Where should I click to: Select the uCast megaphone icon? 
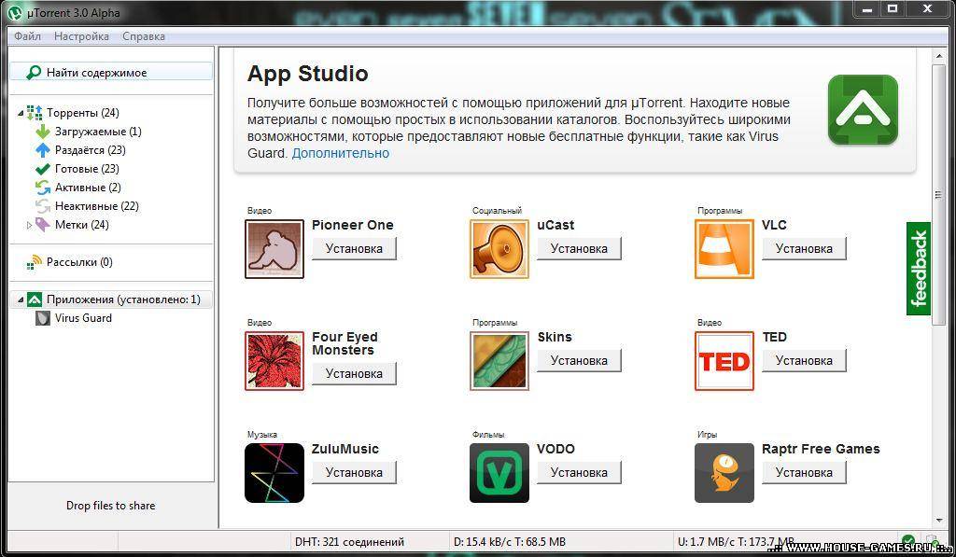(499, 248)
